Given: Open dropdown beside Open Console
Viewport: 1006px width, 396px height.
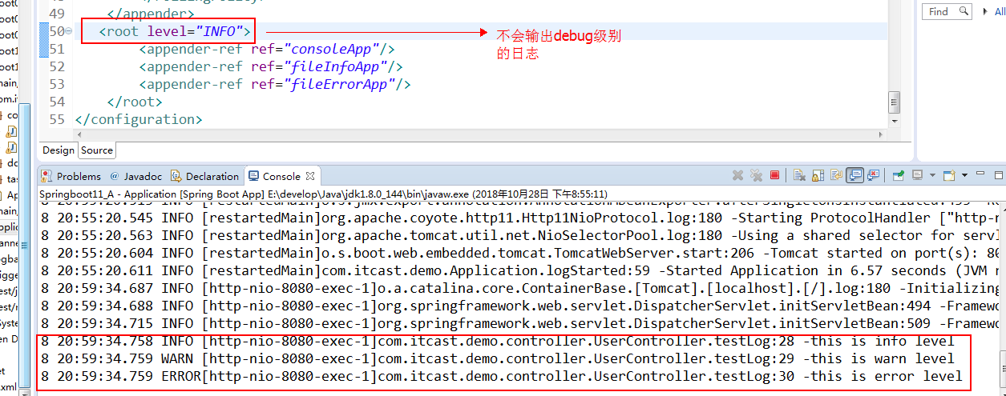Looking at the screenshot, I should [x=964, y=175].
